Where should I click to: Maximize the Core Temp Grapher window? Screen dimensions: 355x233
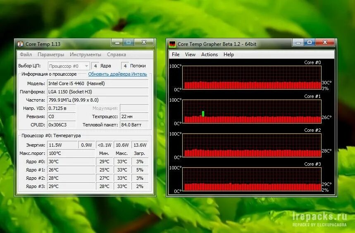pyautogui.click(x=310, y=42)
